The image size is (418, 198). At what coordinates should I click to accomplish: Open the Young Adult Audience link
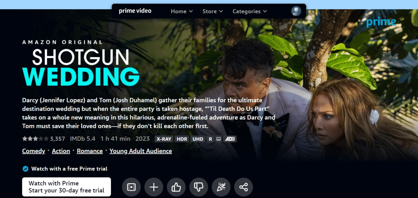141,151
